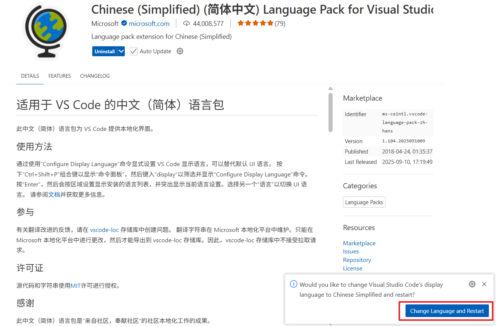
Task: Close the display language notification
Action: pos(484,284)
